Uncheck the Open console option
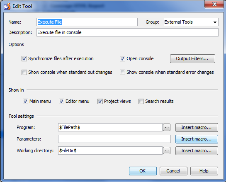The height and width of the screenshot is (182, 226). click(122, 58)
